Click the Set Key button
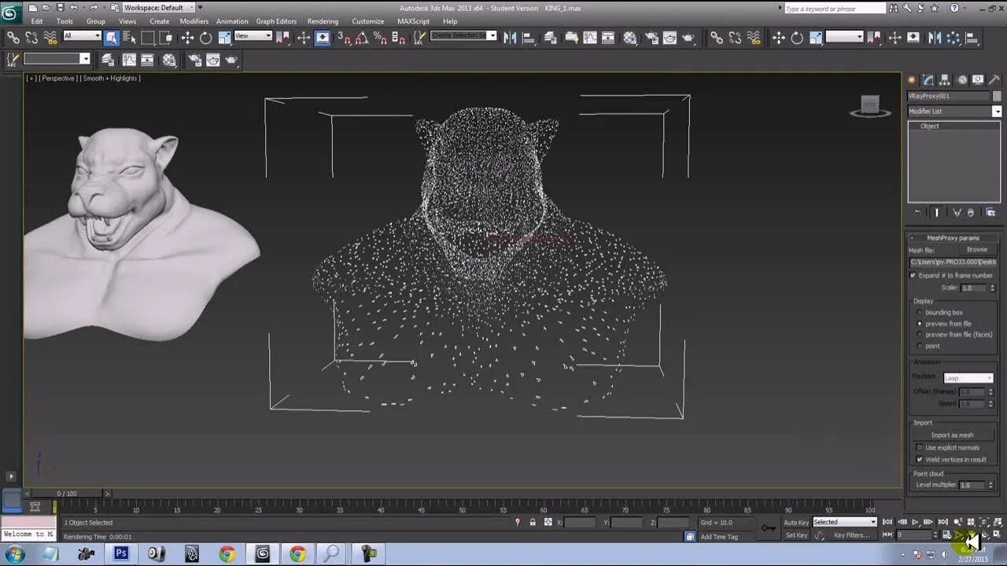The height and width of the screenshot is (566, 1007). tap(796, 535)
